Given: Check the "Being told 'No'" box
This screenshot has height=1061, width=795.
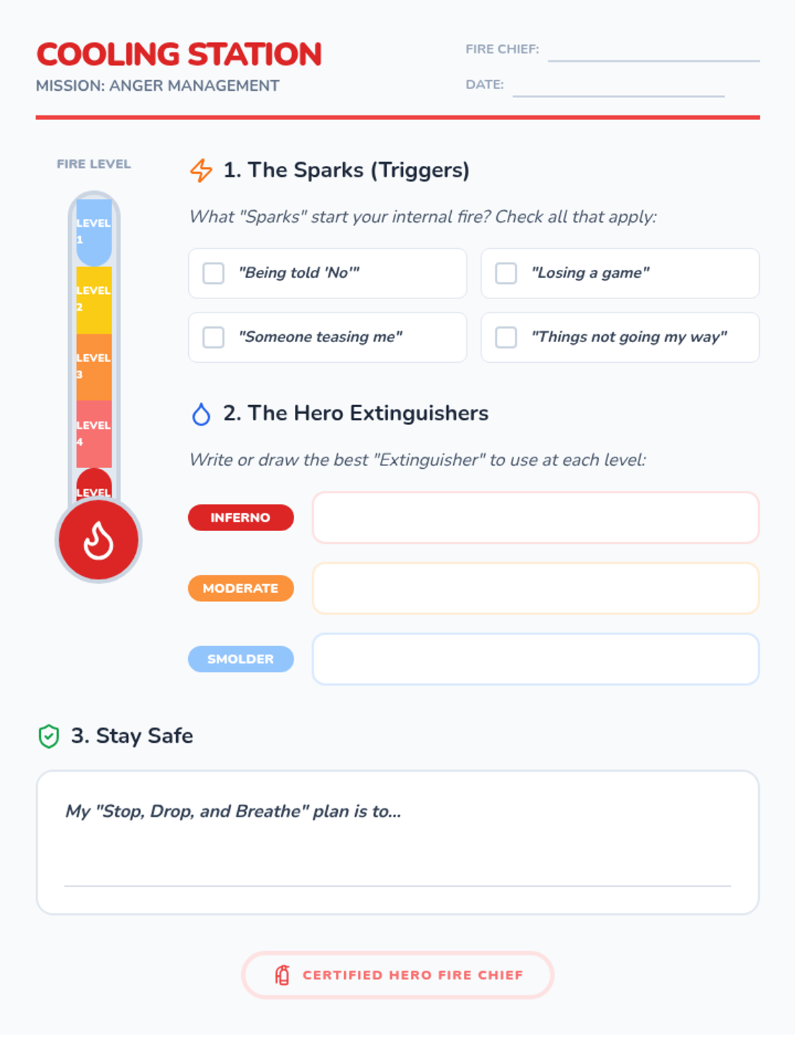Looking at the screenshot, I should coord(213,273).
